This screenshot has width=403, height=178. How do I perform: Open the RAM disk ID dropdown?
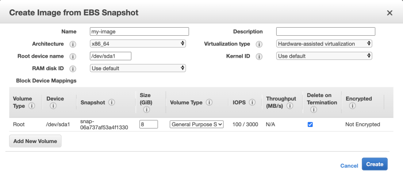tap(138, 68)
